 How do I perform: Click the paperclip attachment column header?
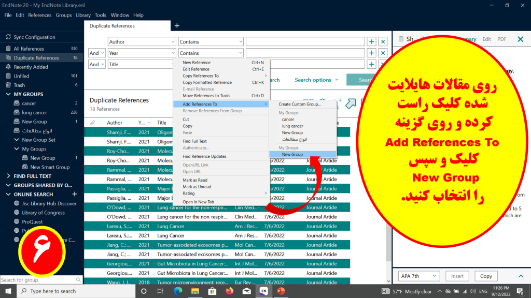pos(92,123)
